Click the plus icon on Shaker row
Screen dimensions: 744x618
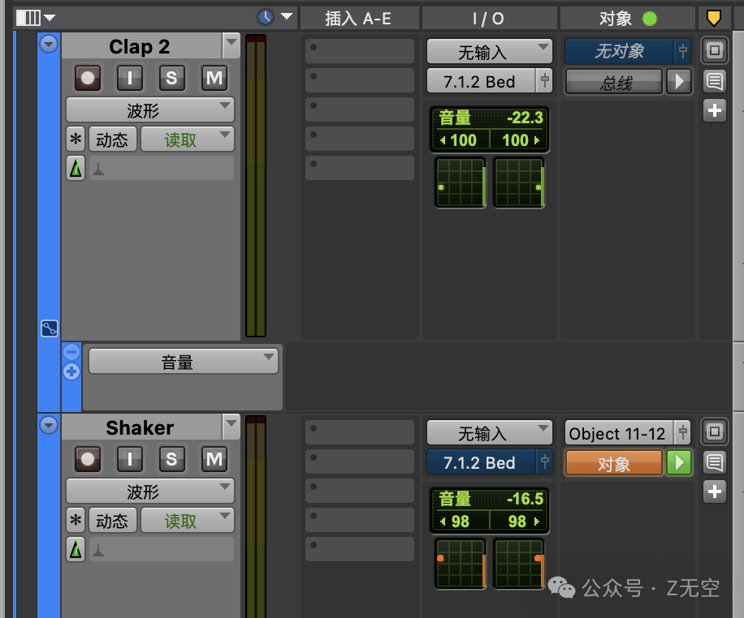pos(714,491)
